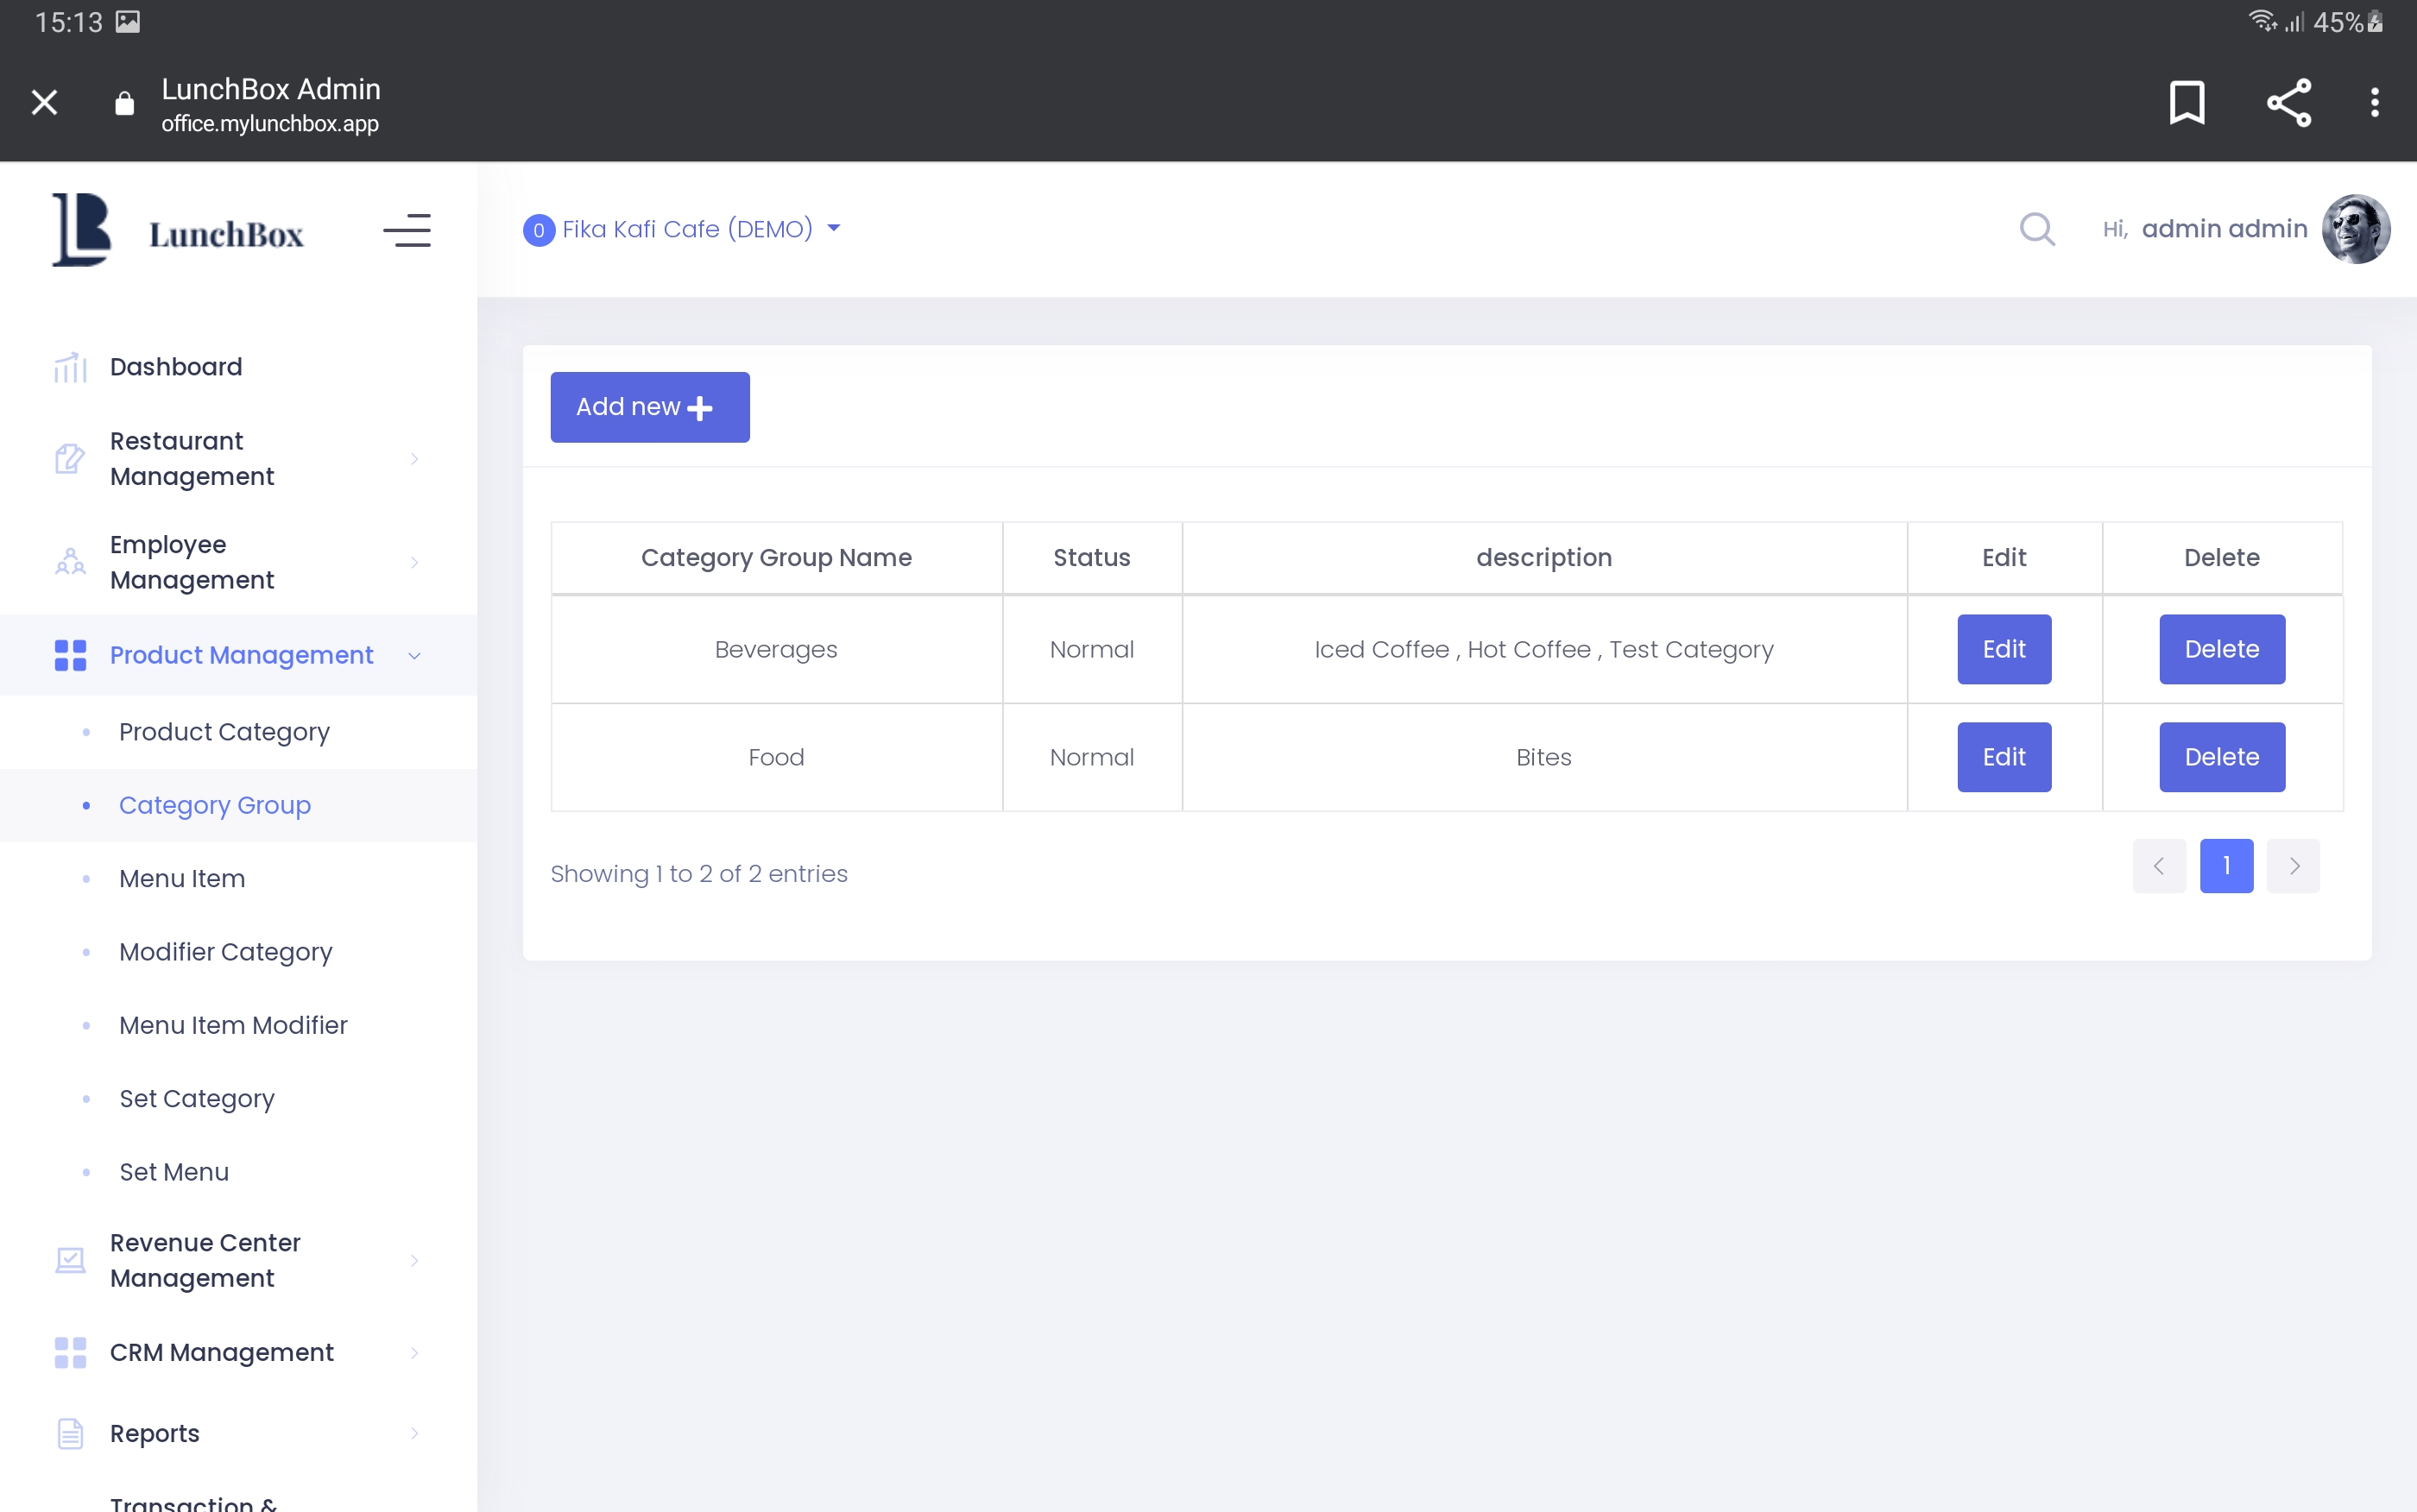
Task: Click the search magnifier icon
Action: click(2036, 229)
